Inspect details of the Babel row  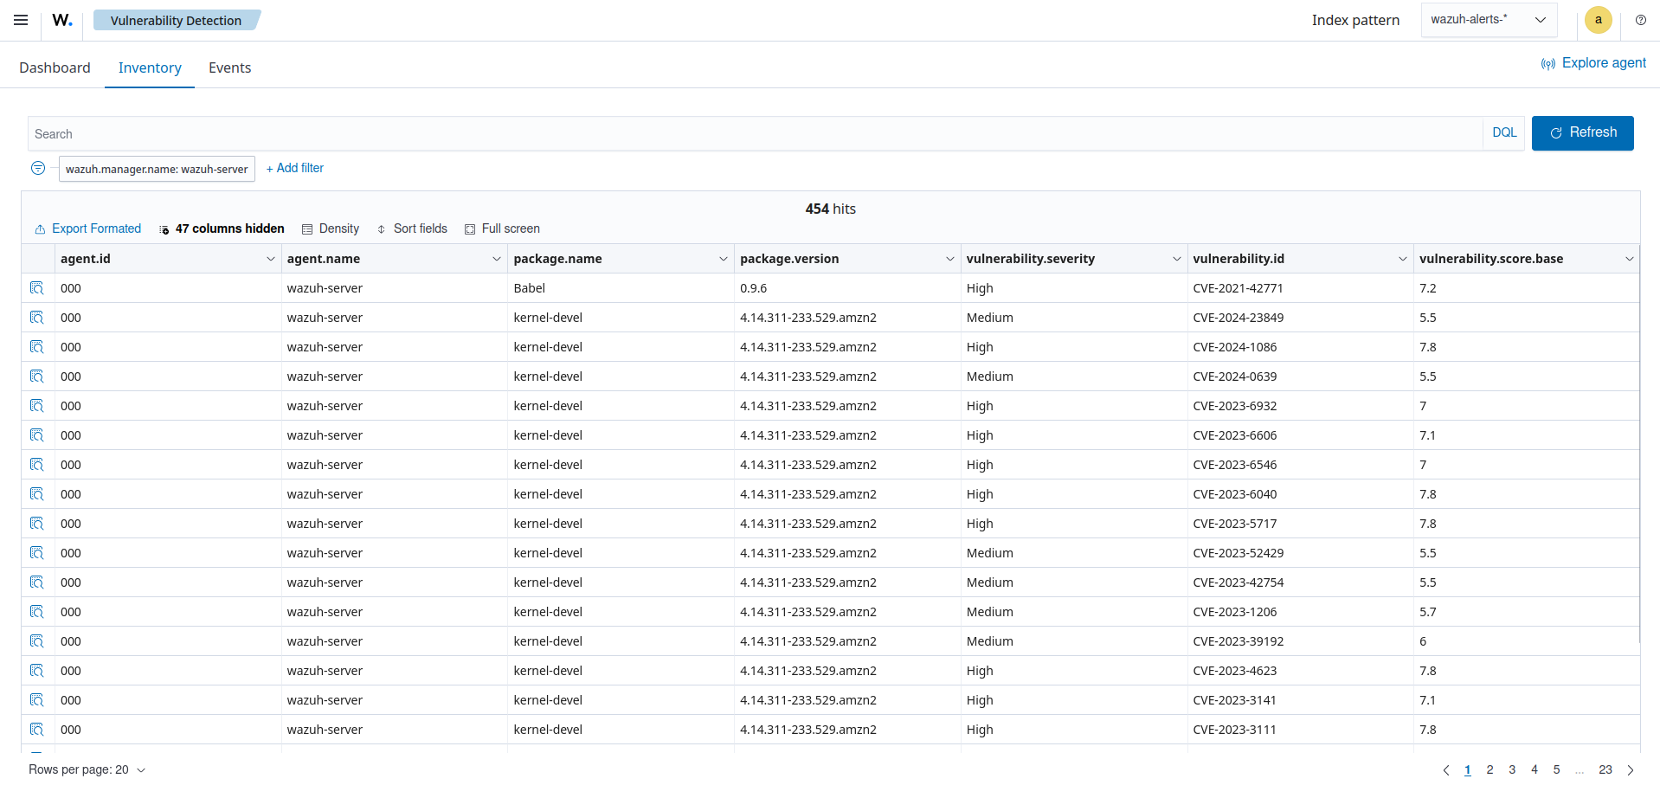pos(37,288)
